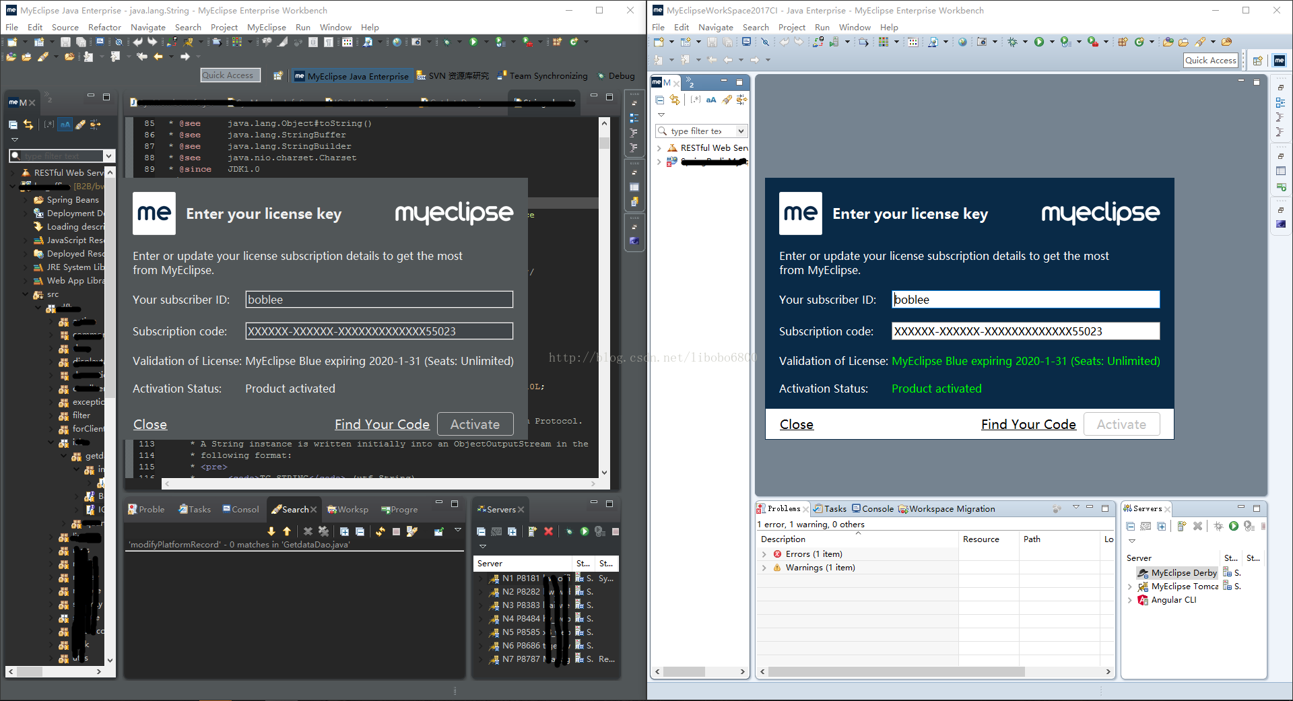1293x701 pixels.
Task: Expand Warnings (1 item) in Problems view
Action: click(764, 568)
